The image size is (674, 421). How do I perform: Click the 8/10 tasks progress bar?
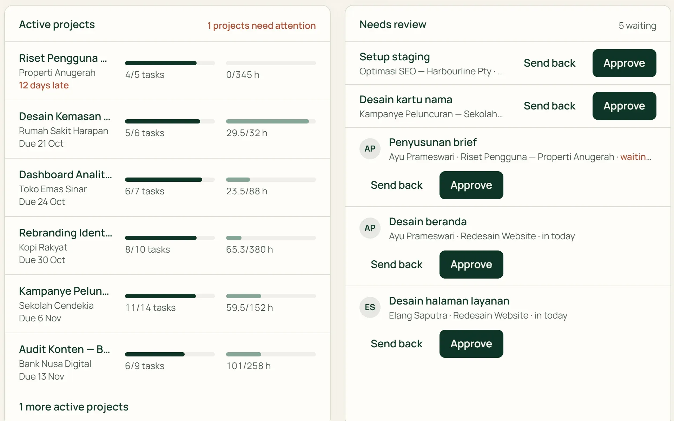170,238
